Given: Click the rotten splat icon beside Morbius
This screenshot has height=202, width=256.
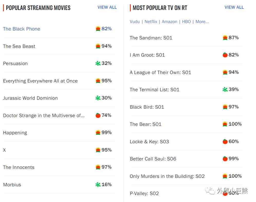Looking at the screenshot, I should coord(98,185).
